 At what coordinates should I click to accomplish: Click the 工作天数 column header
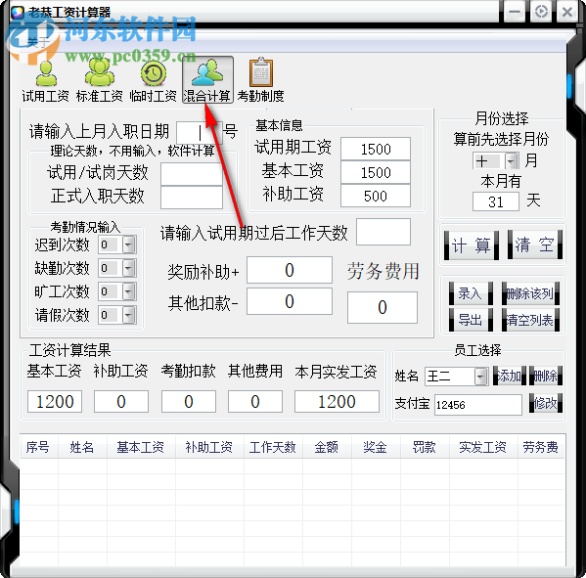pos(273,447)
